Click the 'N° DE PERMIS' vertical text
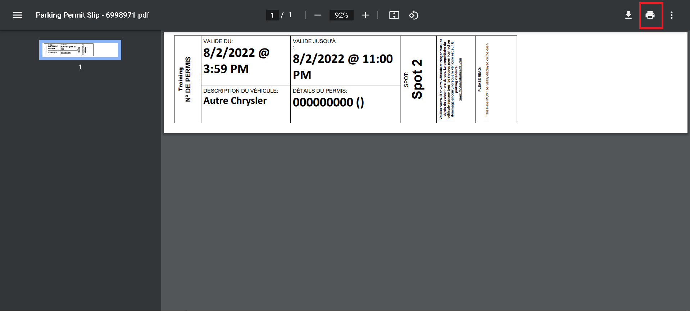 (x=188, y=79)
